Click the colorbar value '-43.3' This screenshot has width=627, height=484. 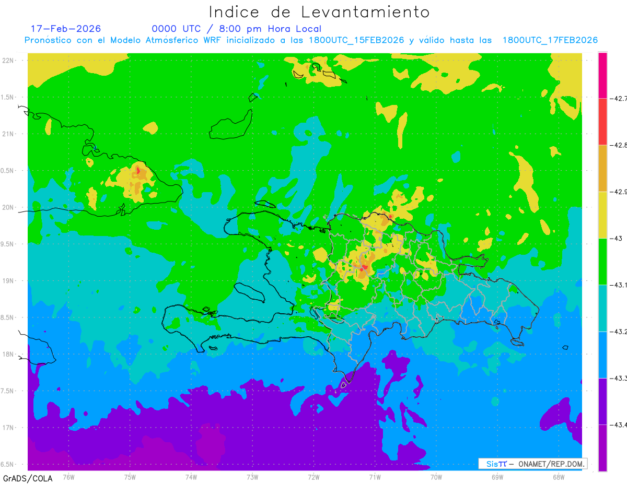point(618,378)
